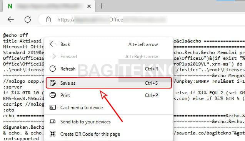Click the '@echo off' text line

15,35
